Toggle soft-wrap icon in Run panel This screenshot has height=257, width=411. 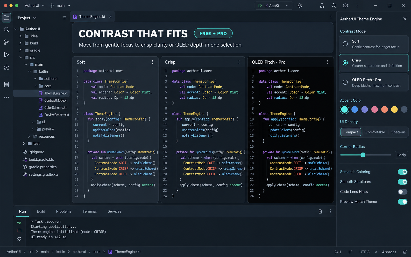tap(19, 223)
